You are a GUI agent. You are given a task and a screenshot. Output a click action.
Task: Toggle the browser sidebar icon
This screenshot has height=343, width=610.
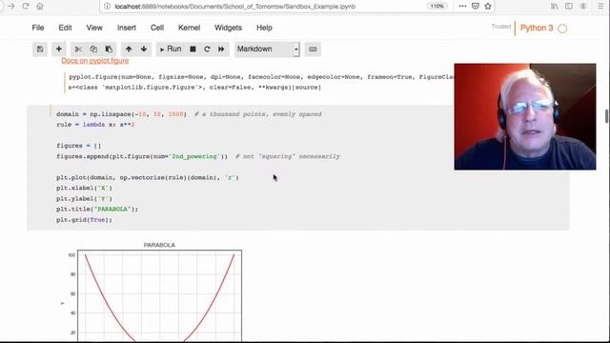coord(569,7)
